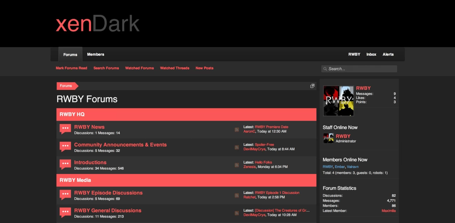Click the RWBY General Discussions bubble icon

pyautogui.click(x=65, y=213)
